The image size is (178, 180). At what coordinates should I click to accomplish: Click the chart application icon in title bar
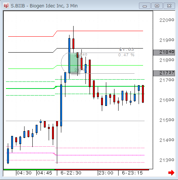click(6, 6)
